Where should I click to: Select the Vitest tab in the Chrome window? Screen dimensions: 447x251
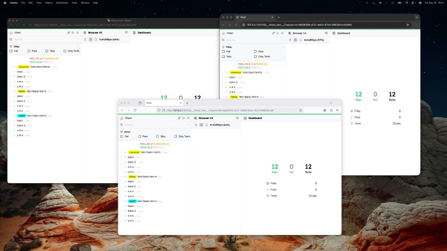pos(255,17)
